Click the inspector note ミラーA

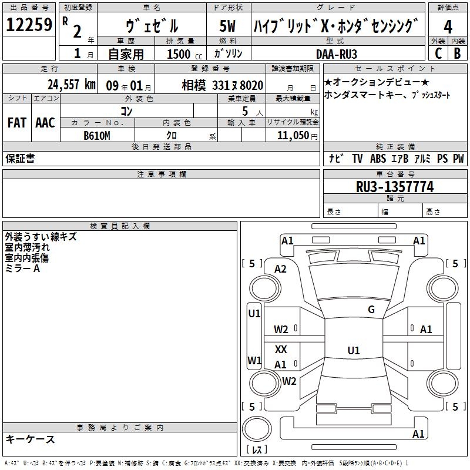click(22, 268)
